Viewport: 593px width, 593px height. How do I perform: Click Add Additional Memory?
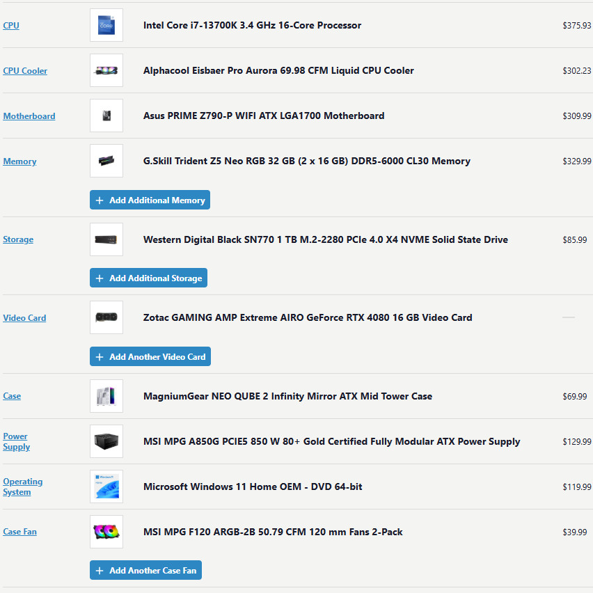(150, 200)
